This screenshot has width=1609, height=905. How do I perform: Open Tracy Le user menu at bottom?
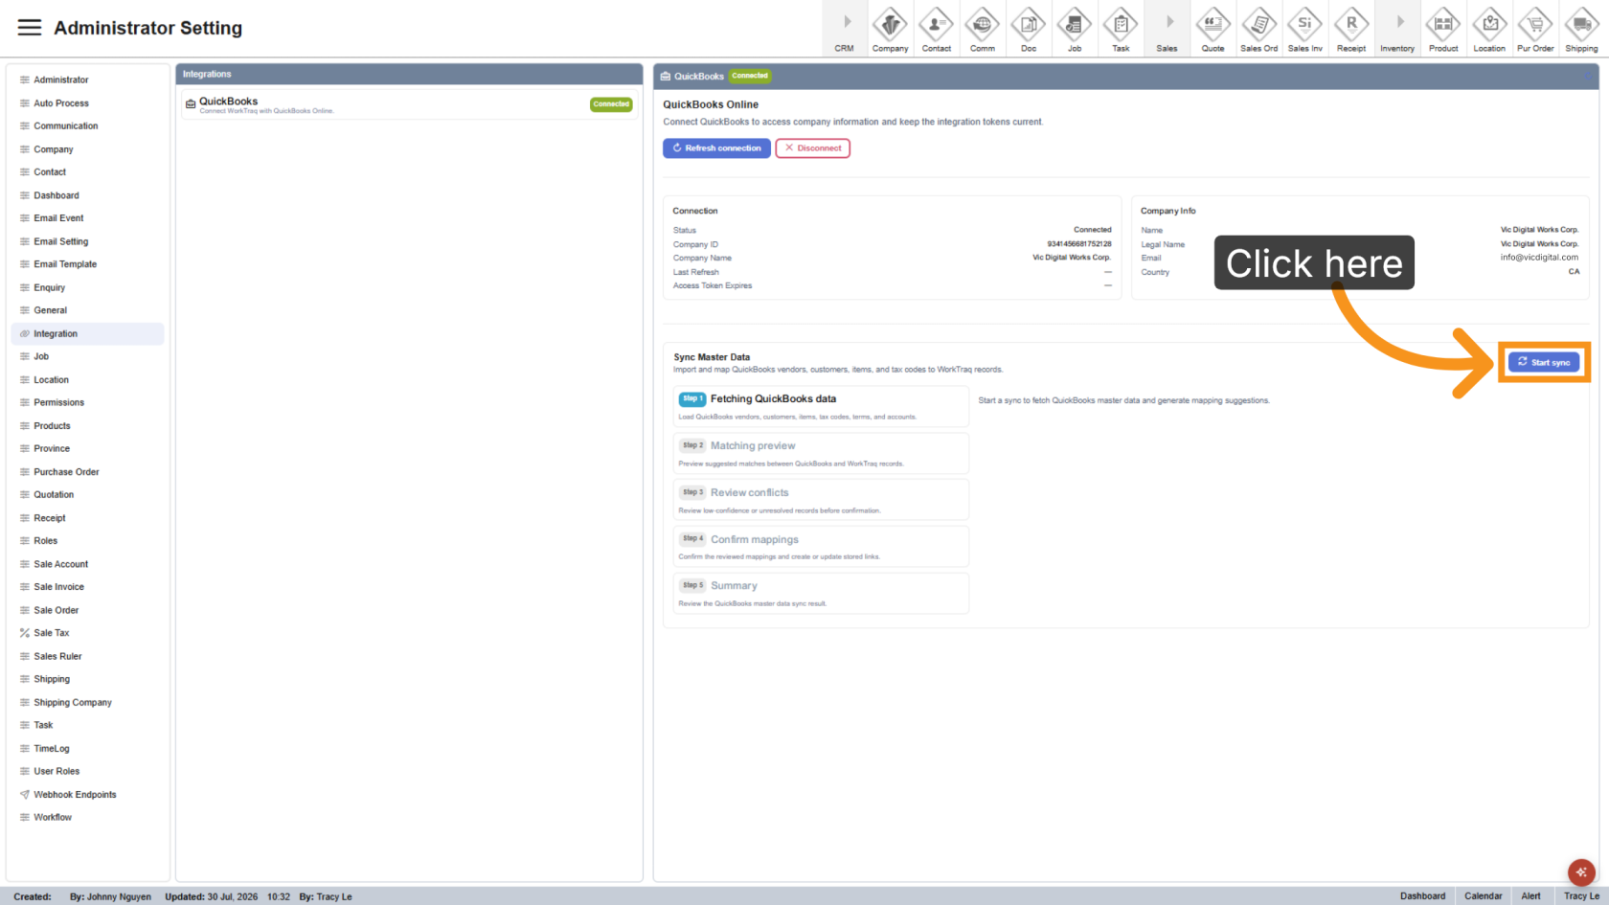pos(1581,896)
